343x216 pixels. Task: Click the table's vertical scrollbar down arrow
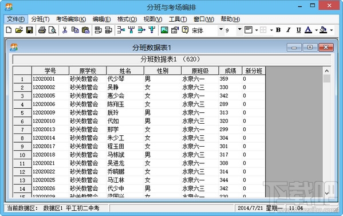click(x=327, y=193)
